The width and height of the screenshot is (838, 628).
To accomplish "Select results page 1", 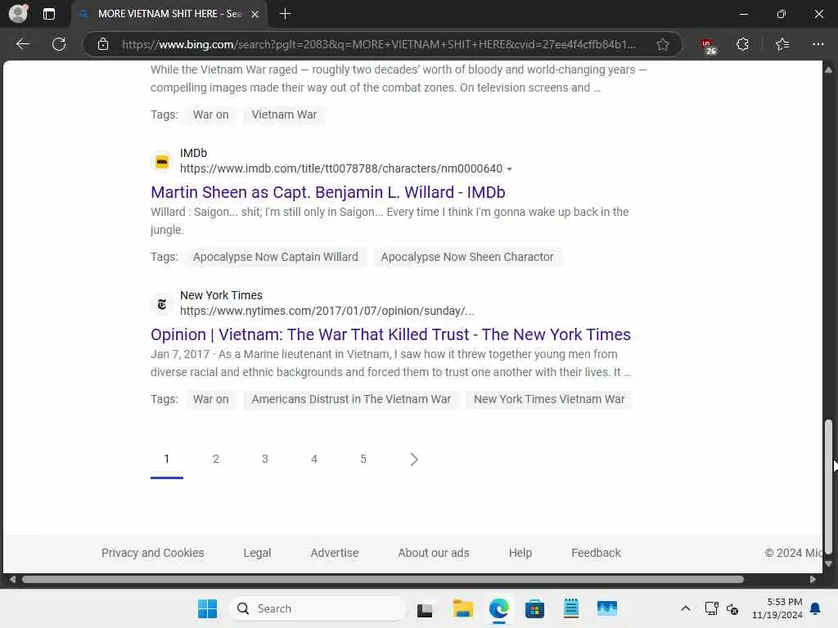I will point(167,460).
